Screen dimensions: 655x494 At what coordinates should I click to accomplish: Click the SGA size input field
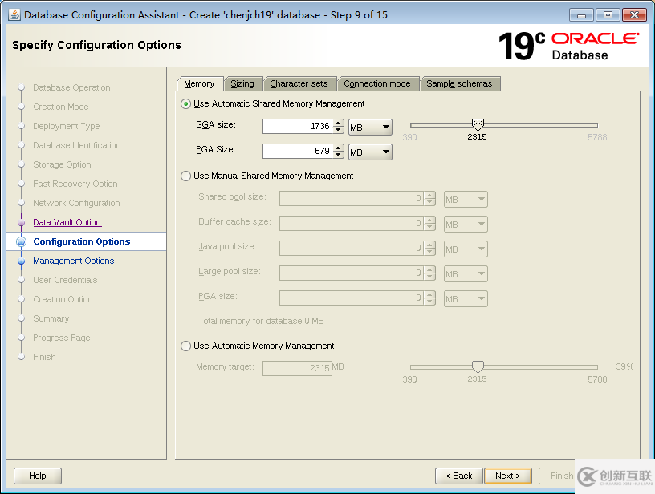coord(298,127)
